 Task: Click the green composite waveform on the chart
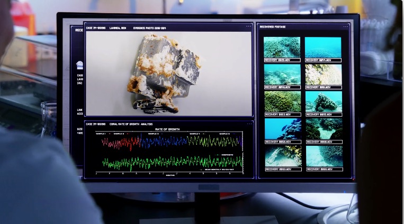[172, 163]
